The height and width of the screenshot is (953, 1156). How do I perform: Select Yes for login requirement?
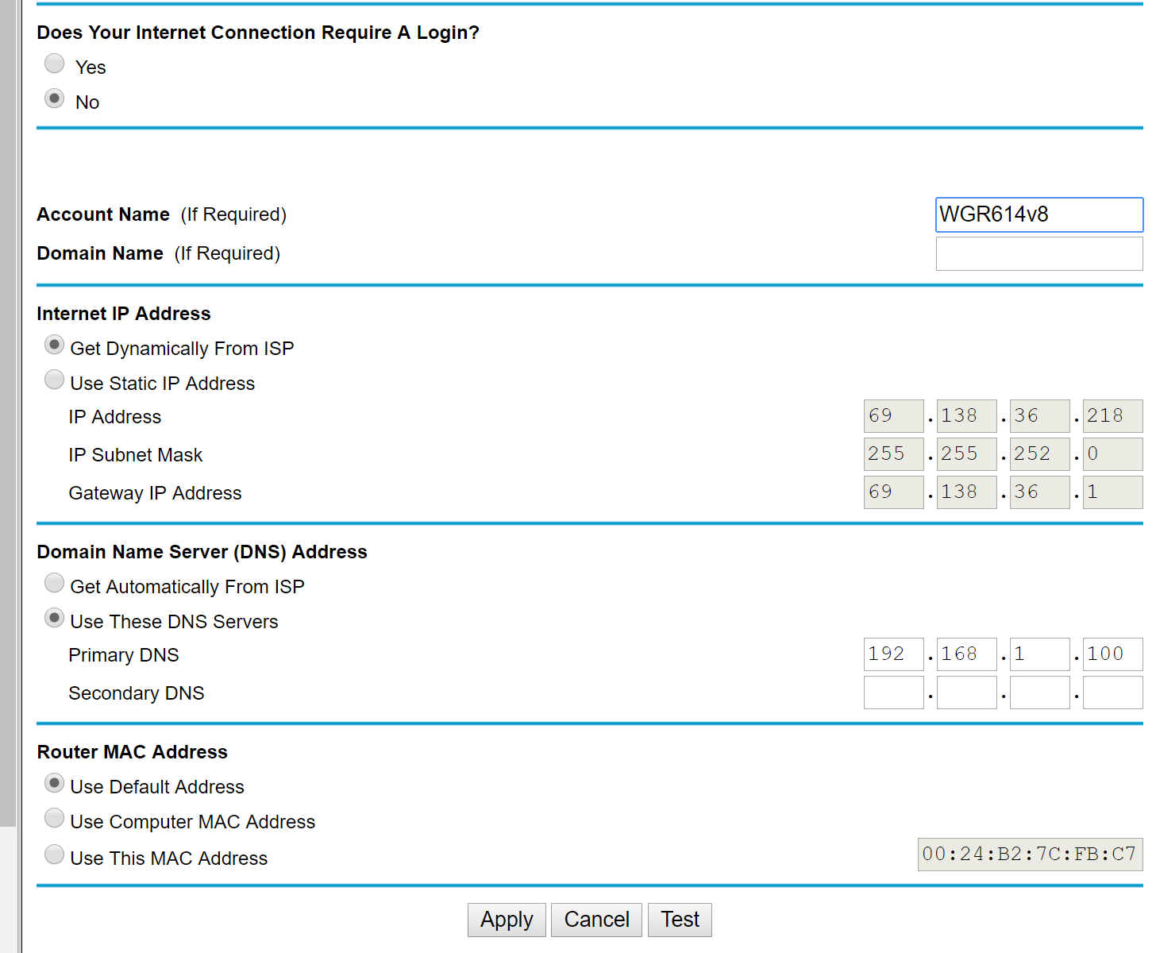54,64
